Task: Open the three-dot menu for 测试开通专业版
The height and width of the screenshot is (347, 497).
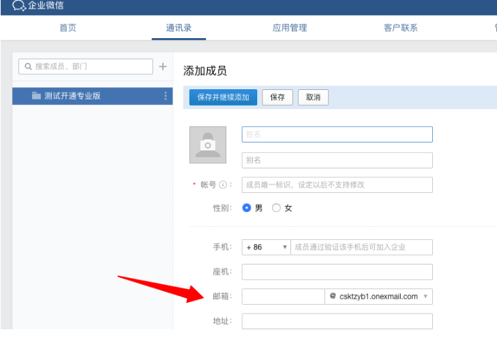Action: pyautogui.click(x=166, y=96)
